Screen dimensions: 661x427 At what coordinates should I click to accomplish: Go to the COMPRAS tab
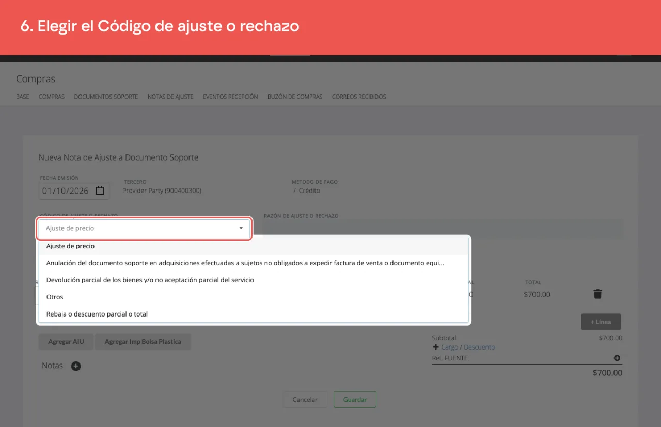[x=52, y=97]
